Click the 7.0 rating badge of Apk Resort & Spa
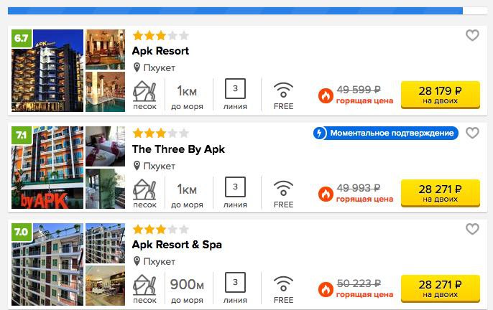Image resolution: width=493 pixels, height=310 pixels. pos(22,232)
